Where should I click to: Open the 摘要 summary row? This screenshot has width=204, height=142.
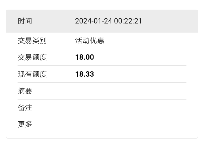click(x=102, y=91)
